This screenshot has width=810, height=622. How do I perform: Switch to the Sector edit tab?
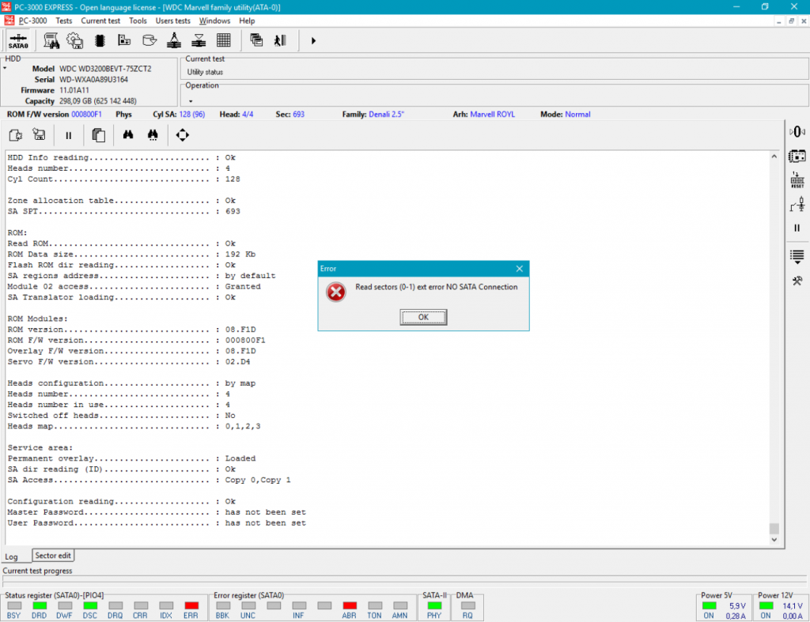[53, 556]
